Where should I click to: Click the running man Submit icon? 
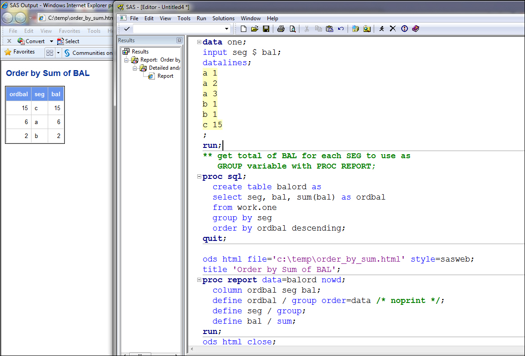click(382, 29)
